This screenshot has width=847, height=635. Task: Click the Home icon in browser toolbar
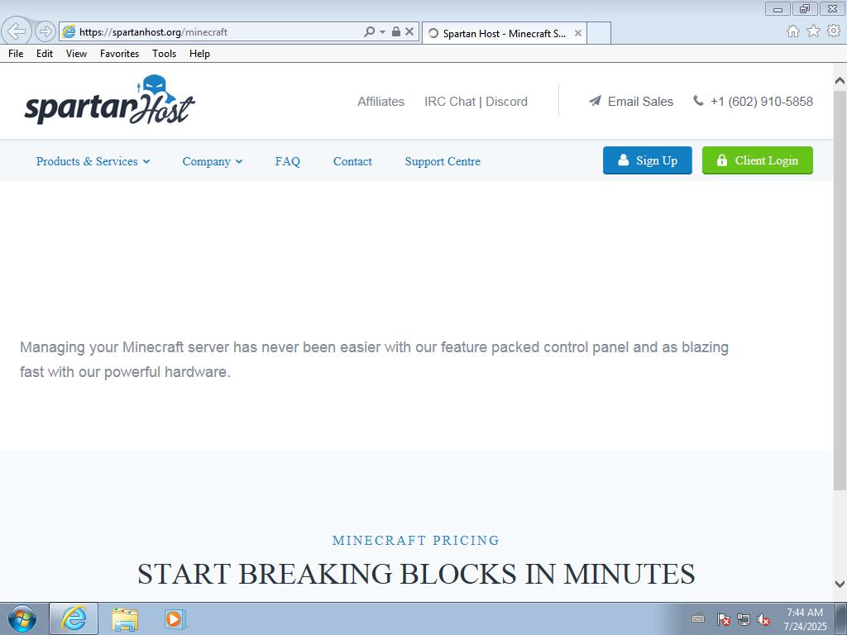[792, 31]
